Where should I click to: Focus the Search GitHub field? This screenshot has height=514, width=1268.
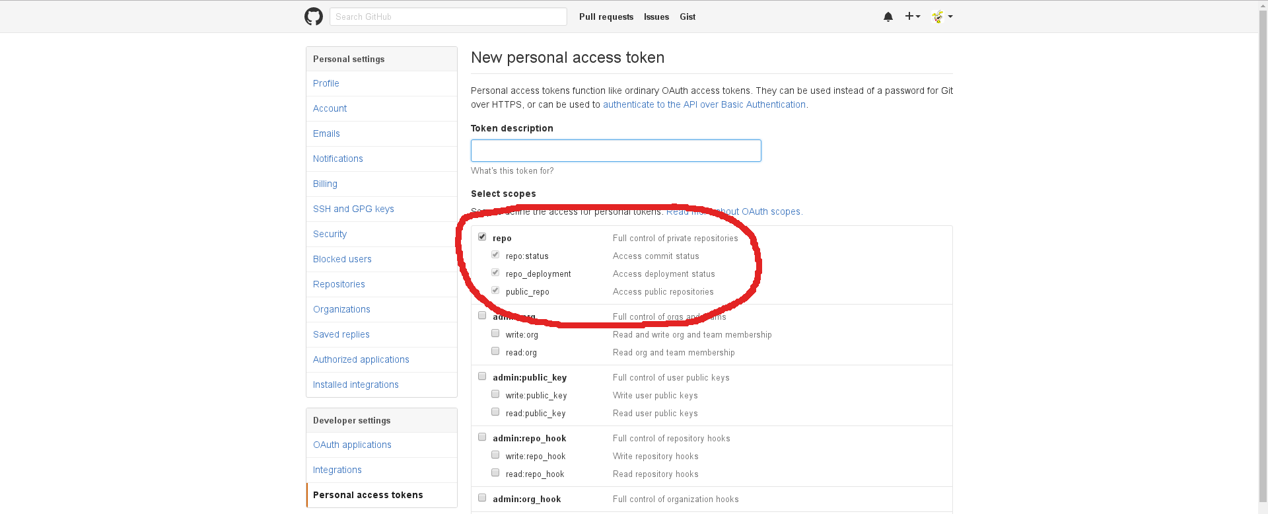coord(448,17)
